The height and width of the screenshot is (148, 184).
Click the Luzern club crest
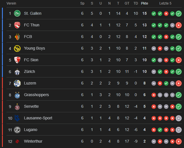click(18, 83)
